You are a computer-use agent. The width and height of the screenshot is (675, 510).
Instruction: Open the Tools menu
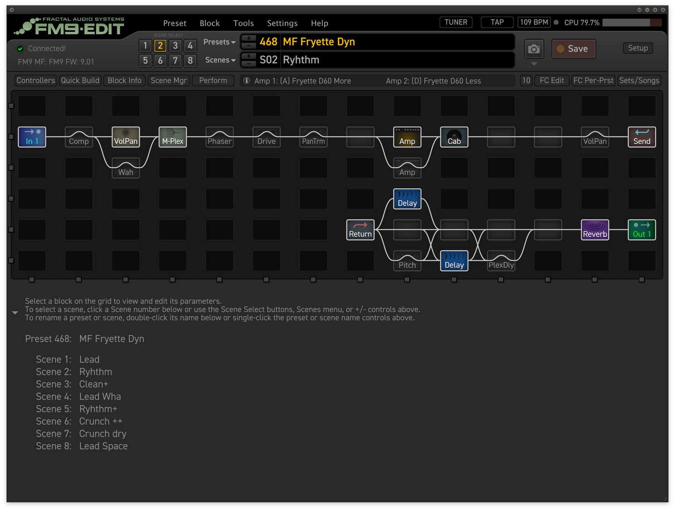pos(243,23)
